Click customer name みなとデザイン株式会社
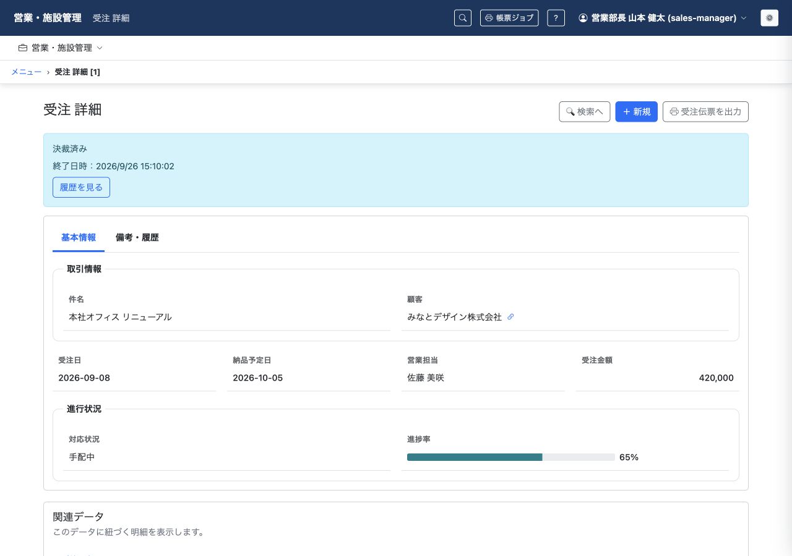The image size is (792, 556). coord(454,317)
